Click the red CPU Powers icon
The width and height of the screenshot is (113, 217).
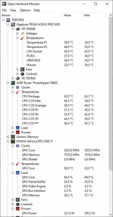click(17, 132)
